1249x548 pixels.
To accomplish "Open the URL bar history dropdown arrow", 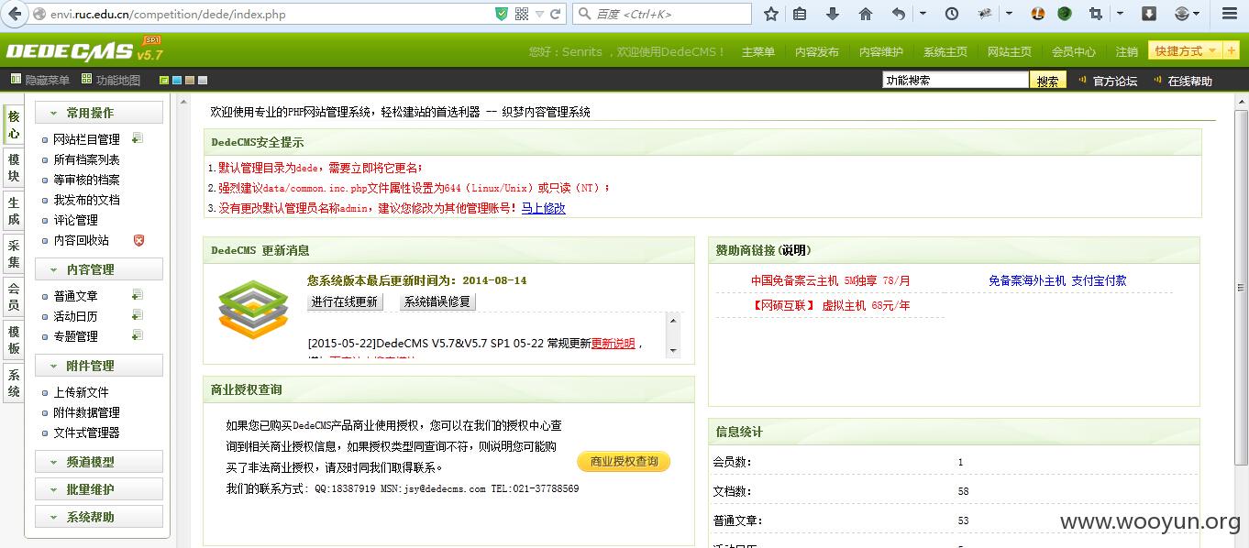I will (540, 14).
